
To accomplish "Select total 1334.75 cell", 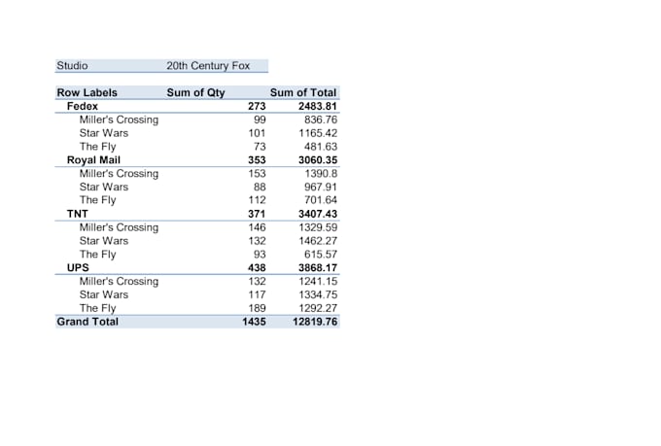I will (x=318, y=295).
